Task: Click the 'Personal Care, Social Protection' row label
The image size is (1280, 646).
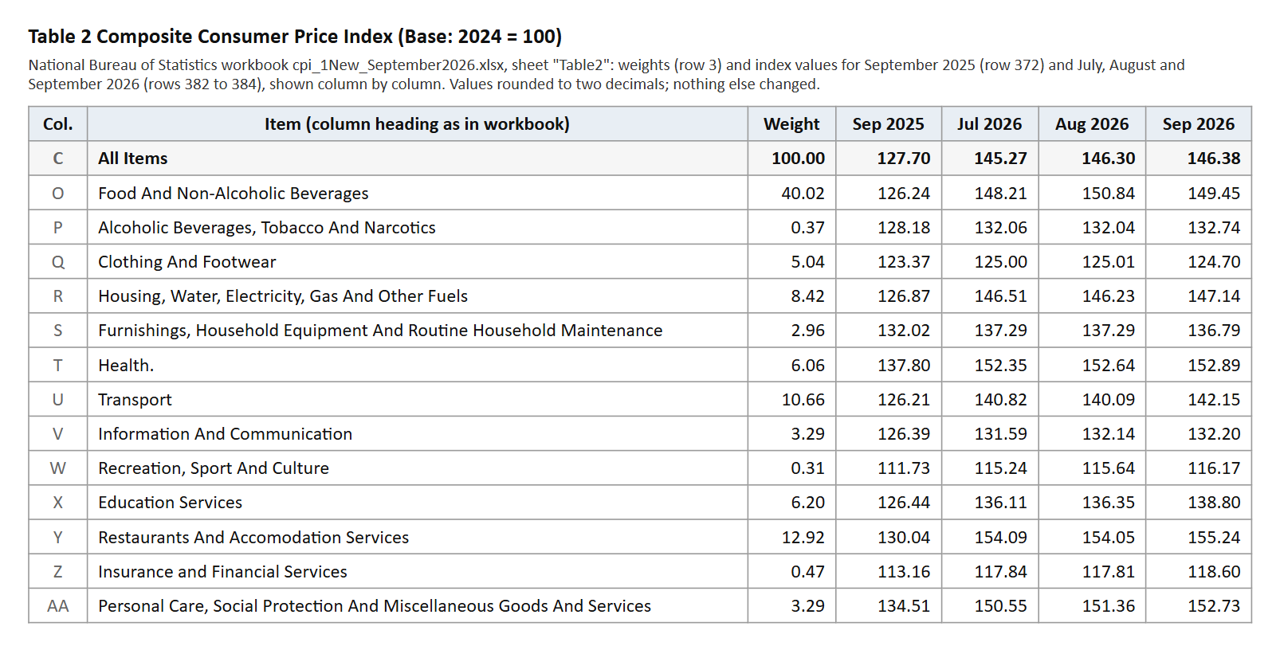Action: [x=375, y=606]
